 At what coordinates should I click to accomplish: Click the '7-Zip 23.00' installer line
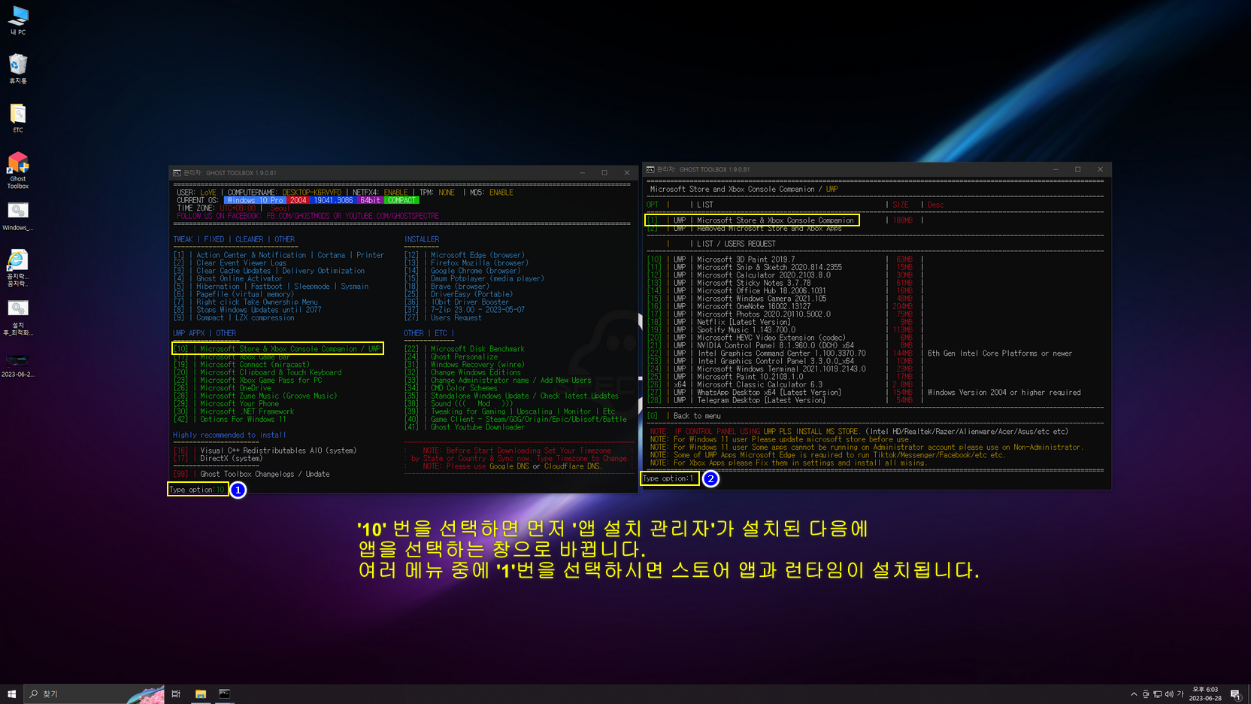pos(465,310)
